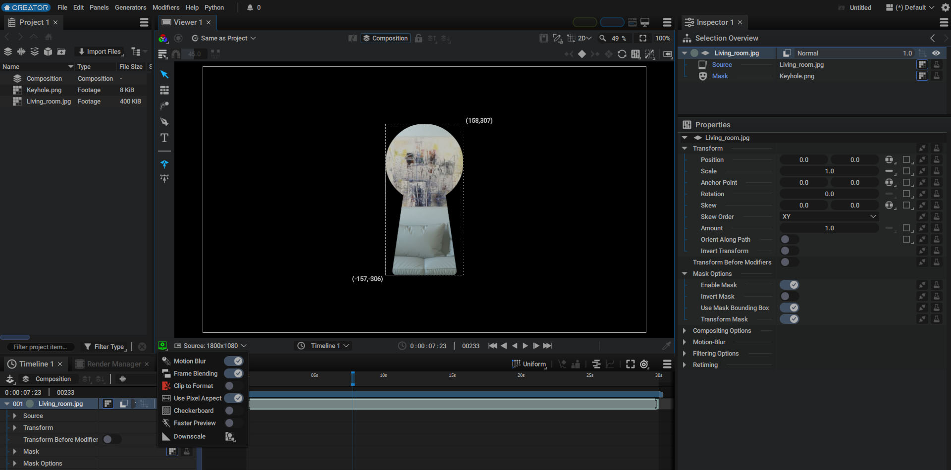Expand Compositing Options section

click(x=685, y=330)
